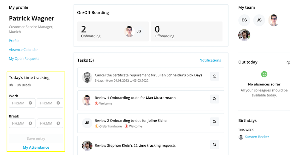The height and width of the screenshot is (155, 298).
Task: Click the JS avatar under My team
Action: 259,20
